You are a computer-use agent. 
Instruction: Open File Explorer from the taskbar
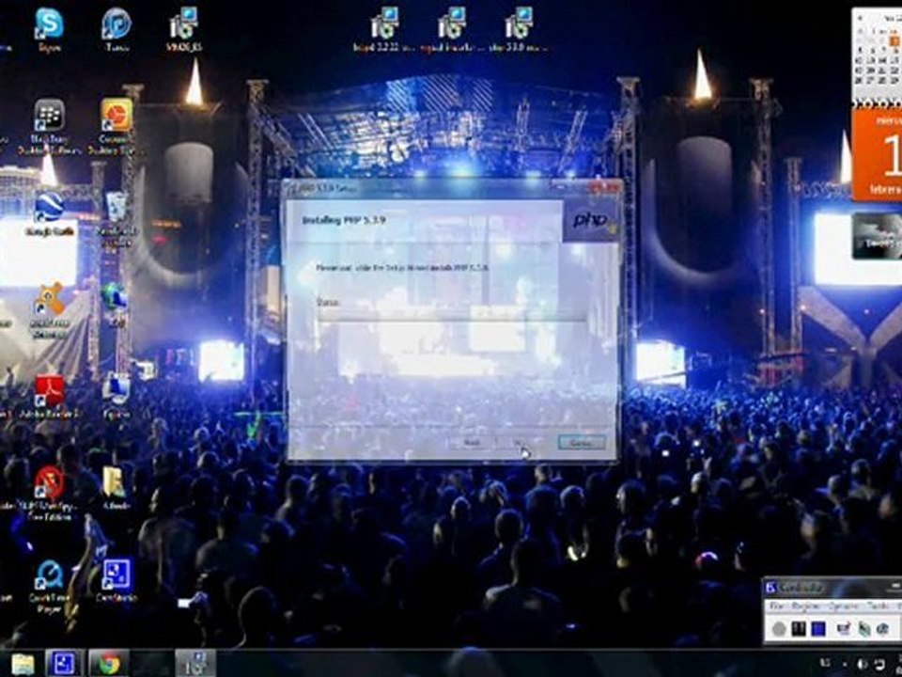(x=23, y=665)
